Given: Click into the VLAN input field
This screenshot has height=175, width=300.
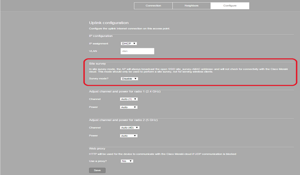Looking at the screenshot, I should (137, 51).
